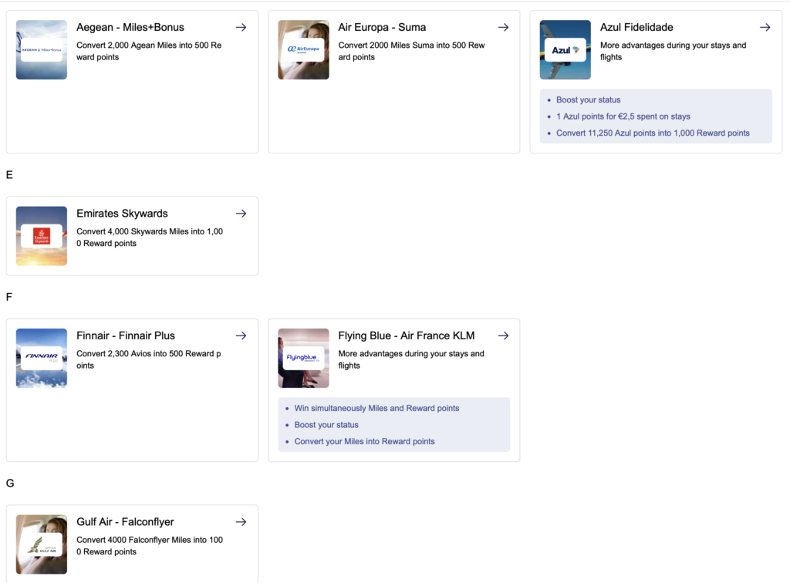The image size is (790, 583).
Task: Open the Aegean - Miles+Bonus title
Action: click(130, 27)
